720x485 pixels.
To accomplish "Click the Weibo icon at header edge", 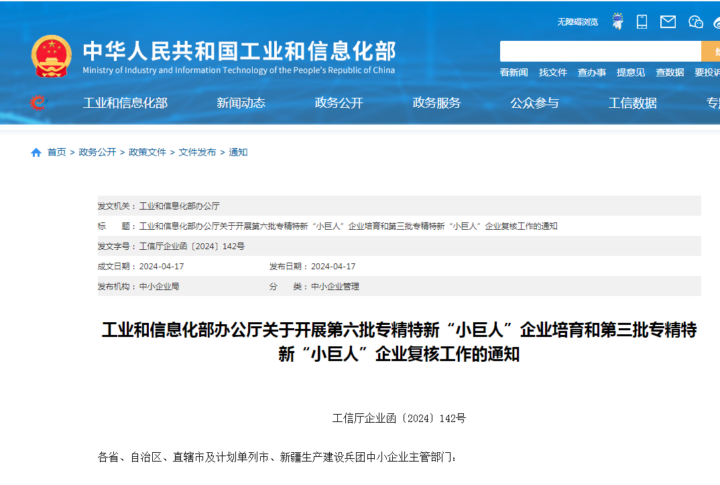I will point(716,22).
